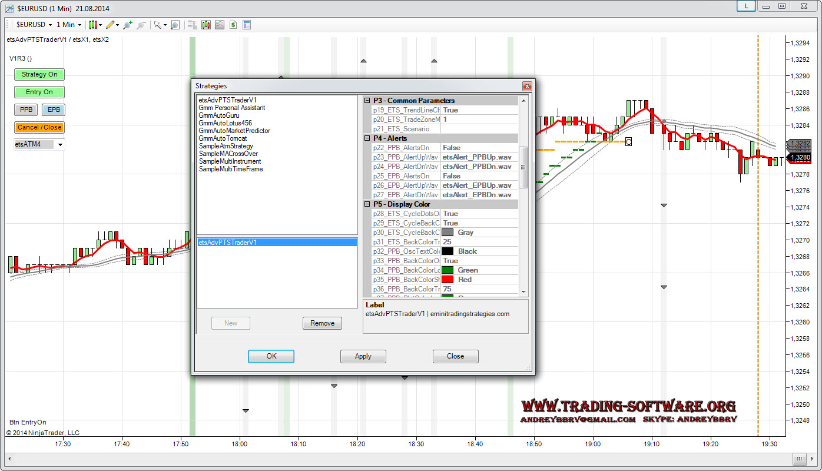Click the zoom in magnifier icon
This screenshot has width=822, height=471.
coord(128,25)
